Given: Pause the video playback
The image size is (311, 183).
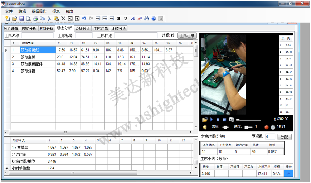Looking at the screenshot, I should (x=218, y=120).
